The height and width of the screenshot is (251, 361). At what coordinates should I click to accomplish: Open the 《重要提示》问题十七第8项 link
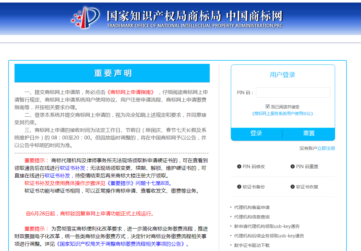[x=138, y=183]
